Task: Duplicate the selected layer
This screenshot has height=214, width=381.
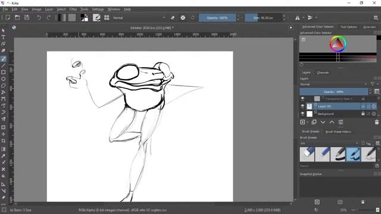Action: [x=314, y=122]
